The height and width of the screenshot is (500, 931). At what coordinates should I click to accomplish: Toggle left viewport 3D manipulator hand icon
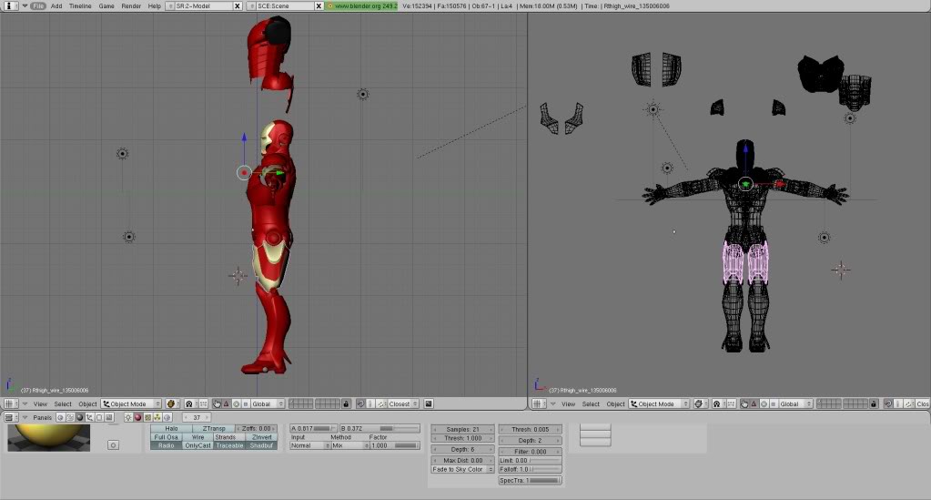coord(217,403)
